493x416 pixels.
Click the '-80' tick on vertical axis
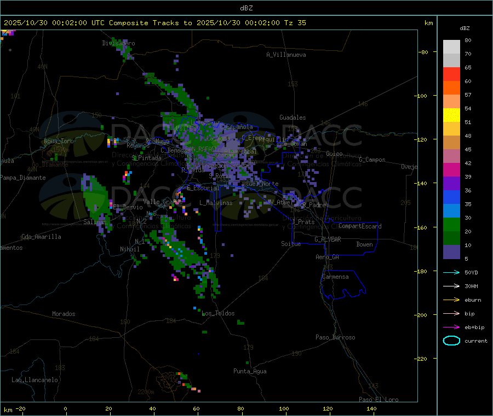pyautogui.click(x=423, y=52)
